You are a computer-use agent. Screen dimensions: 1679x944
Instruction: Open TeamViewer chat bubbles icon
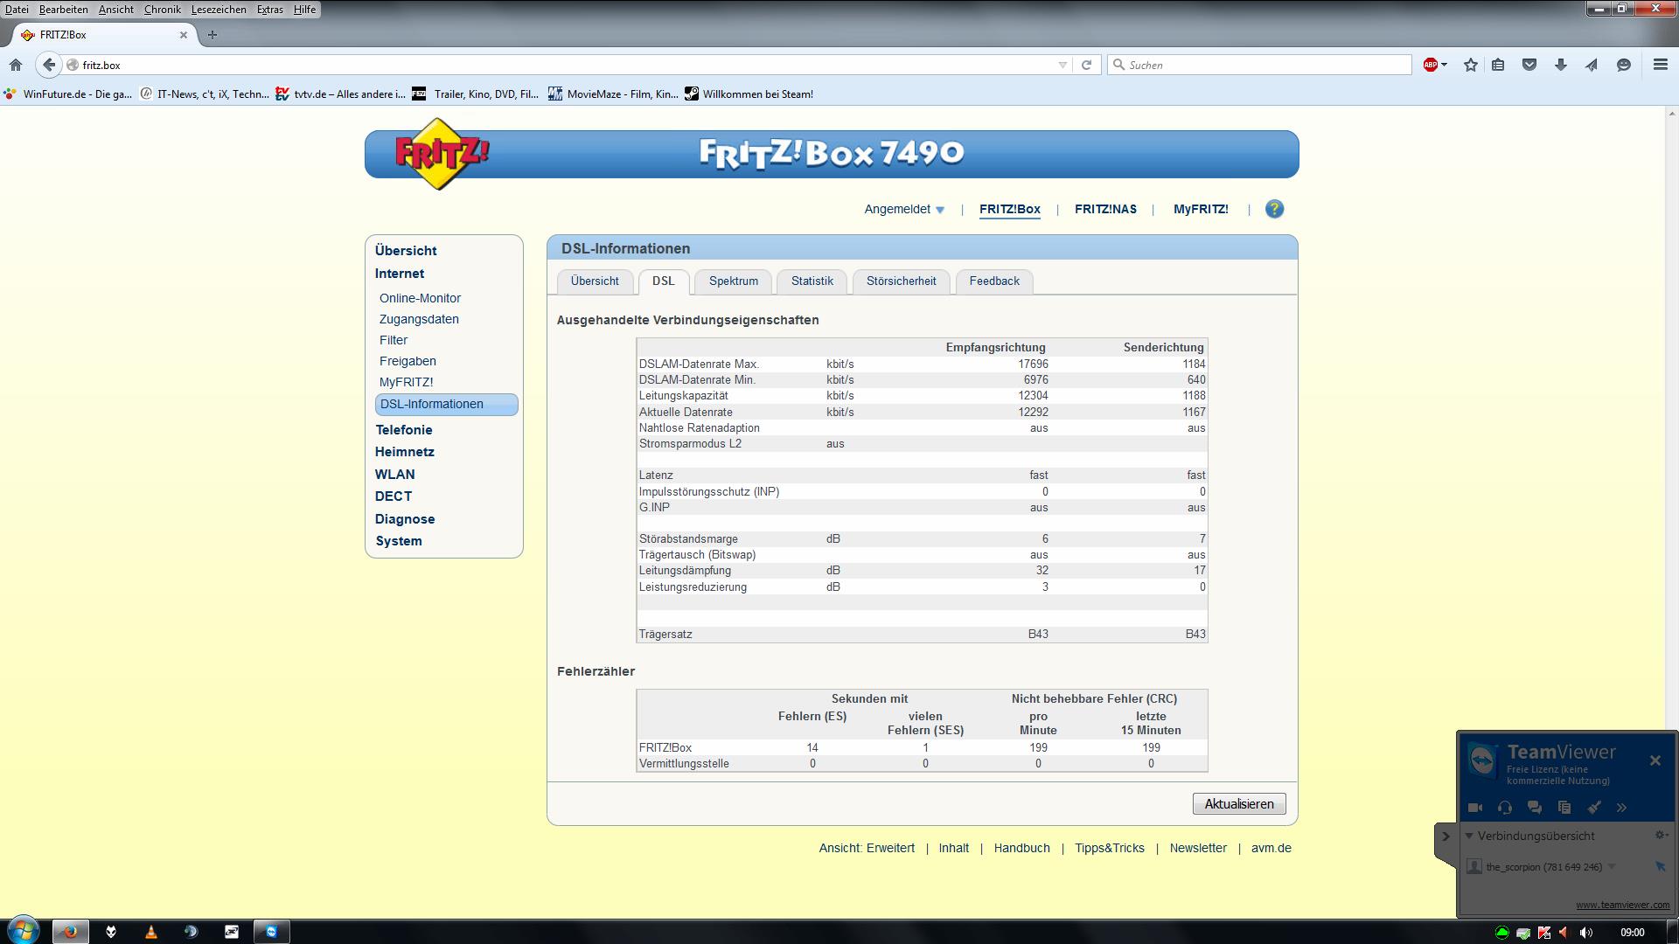[x=1535, y=808]
